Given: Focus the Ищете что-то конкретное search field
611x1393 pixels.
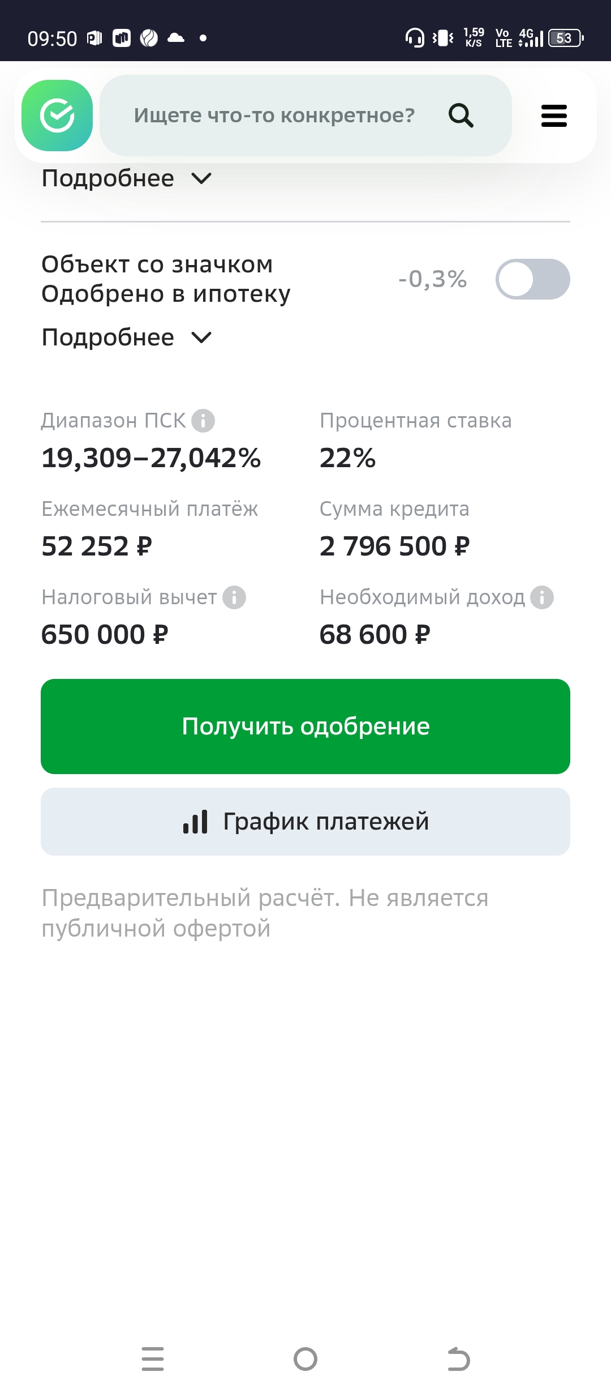Looking at the screenshot, I should tap(274, 116).
